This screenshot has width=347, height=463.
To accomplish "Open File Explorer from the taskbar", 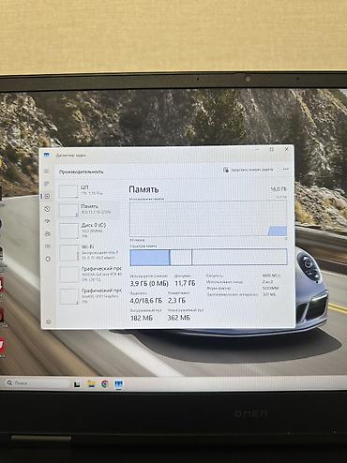I will [91, 384].
